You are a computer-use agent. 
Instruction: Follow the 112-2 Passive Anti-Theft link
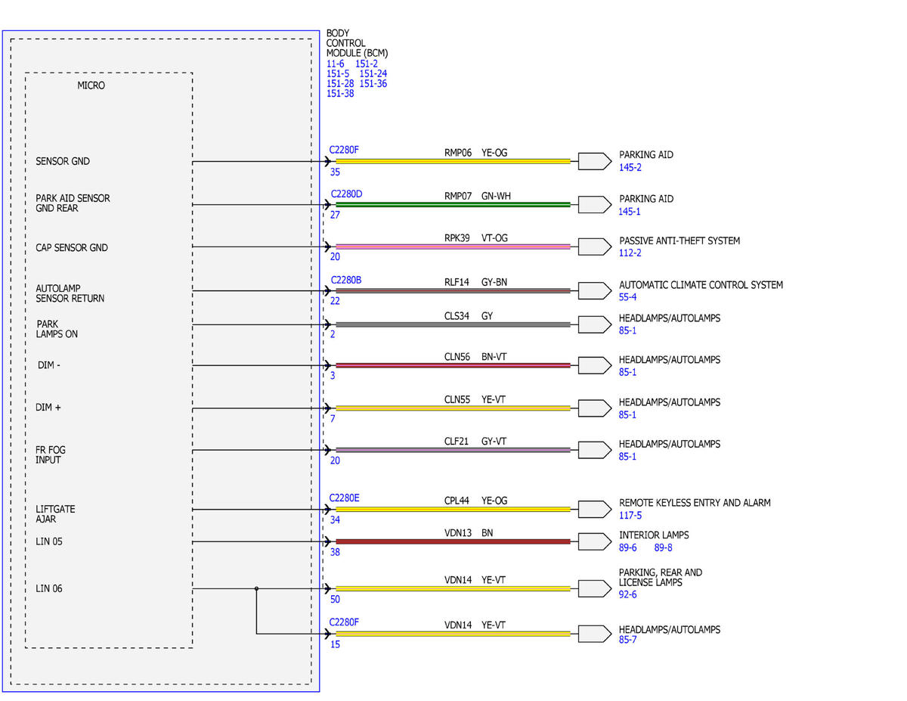tap(630, 253)
